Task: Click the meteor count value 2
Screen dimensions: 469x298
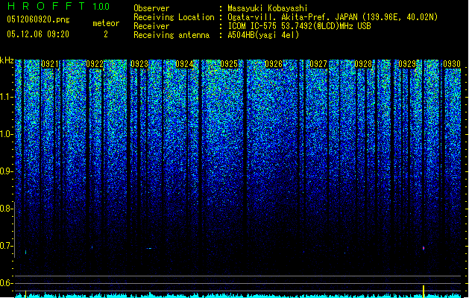Action: 106,34
